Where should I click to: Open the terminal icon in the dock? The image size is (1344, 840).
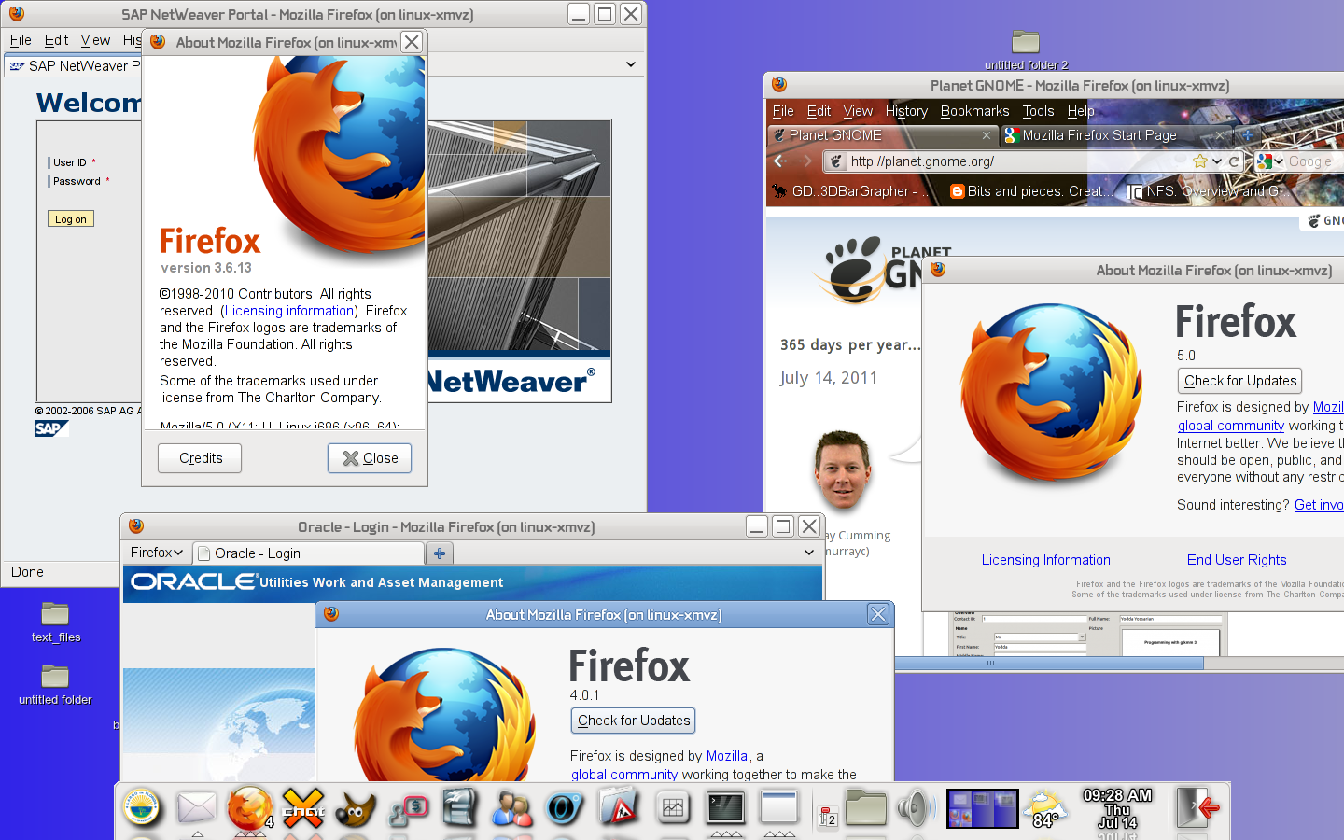pyautogui.click(x=725, y=808)
